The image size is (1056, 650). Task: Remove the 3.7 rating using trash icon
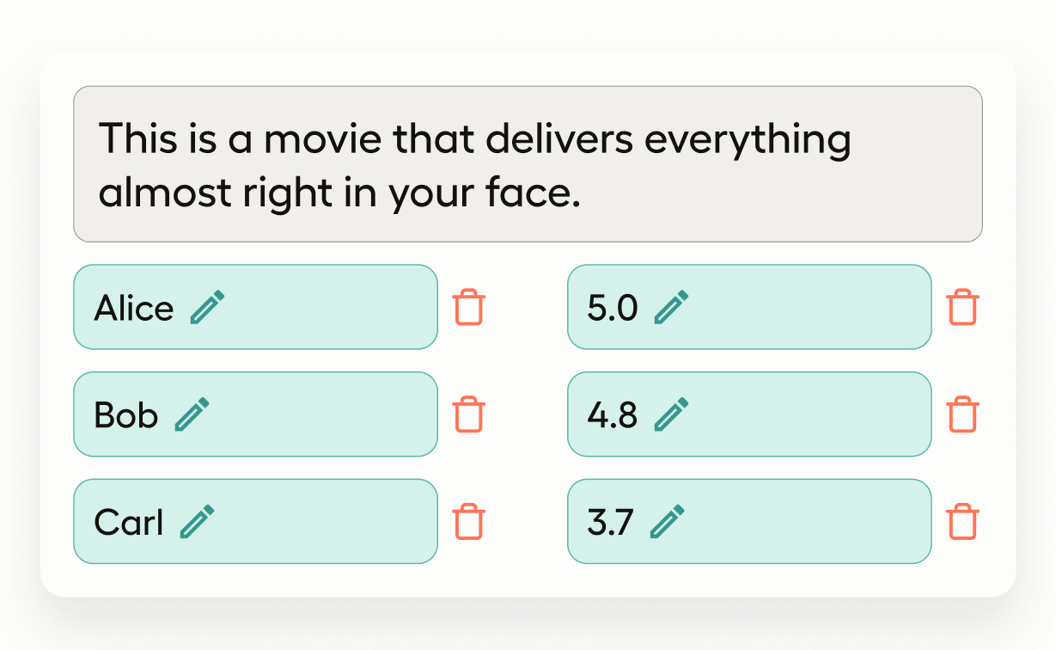(x=962, y=522)
